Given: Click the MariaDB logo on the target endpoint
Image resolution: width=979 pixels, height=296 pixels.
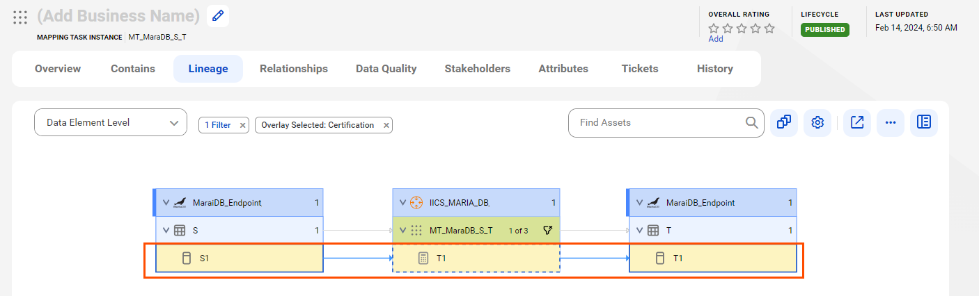Looking at the screenshot, I should pos(653,203).
